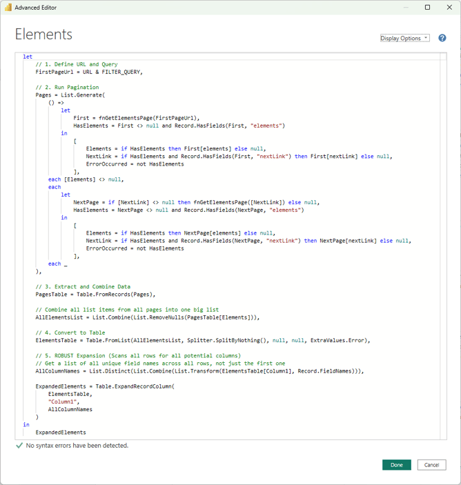Place cursor on the FirstPageUrl definition line
Image resolution: width=461 pixels, height=485 pixels.
click(89, 72)
